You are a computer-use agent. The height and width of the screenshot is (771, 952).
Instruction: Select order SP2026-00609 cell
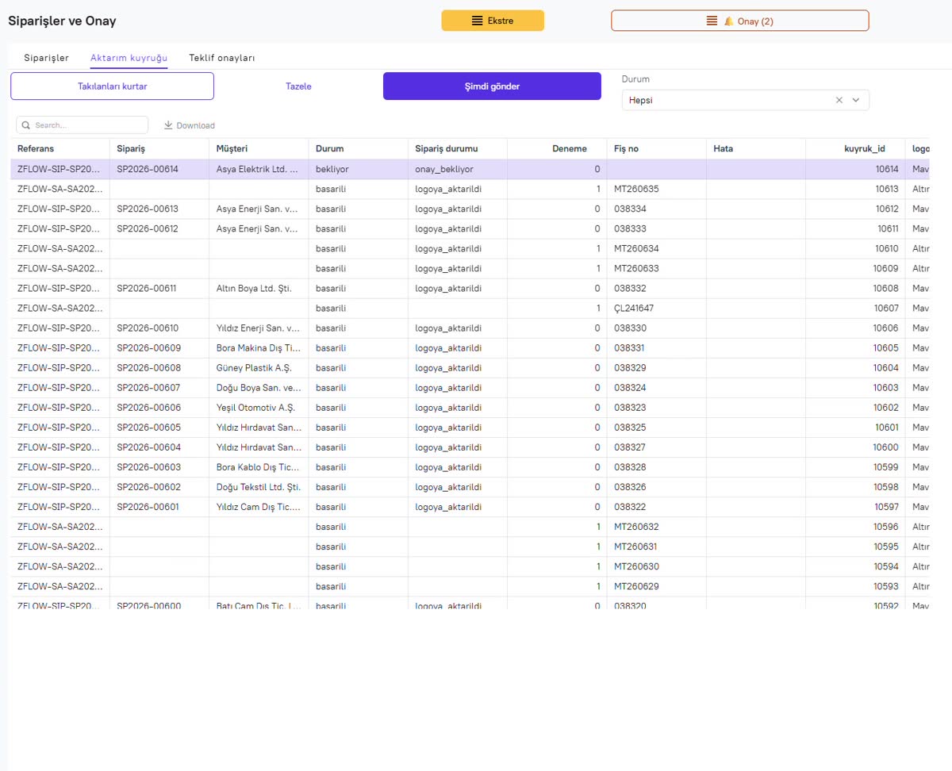[x=159, y=347]
